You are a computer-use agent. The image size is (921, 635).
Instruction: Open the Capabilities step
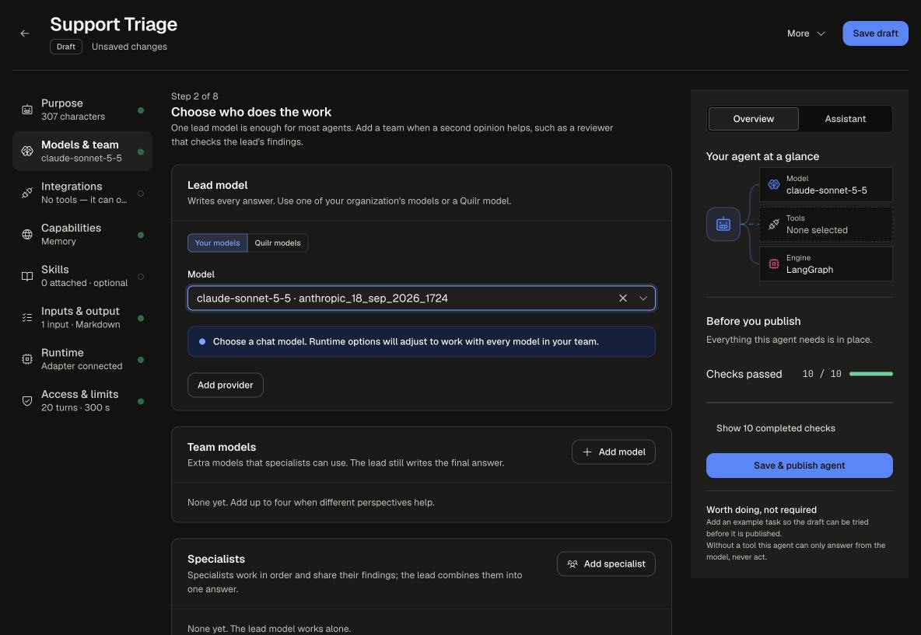click(x=82, y=235)
